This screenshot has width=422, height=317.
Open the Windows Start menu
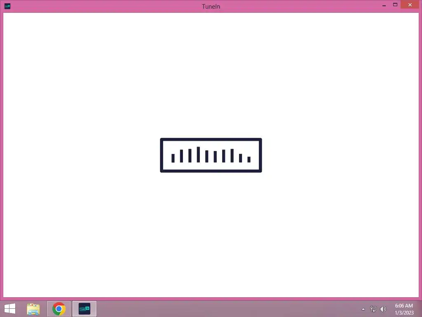10,309
